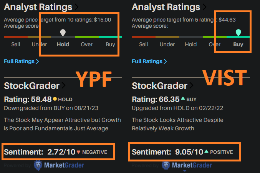Click the green rating pin above Buy

tap(238, 33)
